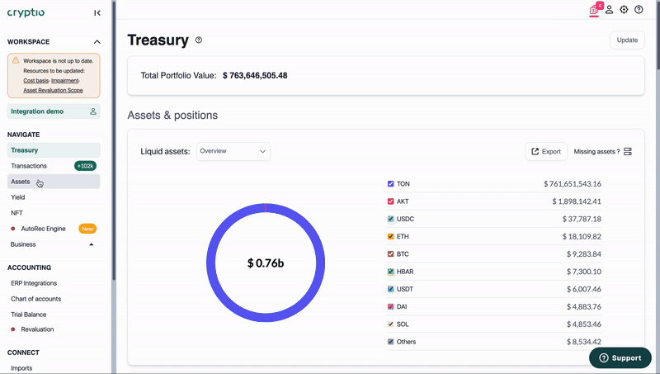Toggle the BTC asset checkbox
The width and height of the screenshot is (660, 374).
[390, 254]
